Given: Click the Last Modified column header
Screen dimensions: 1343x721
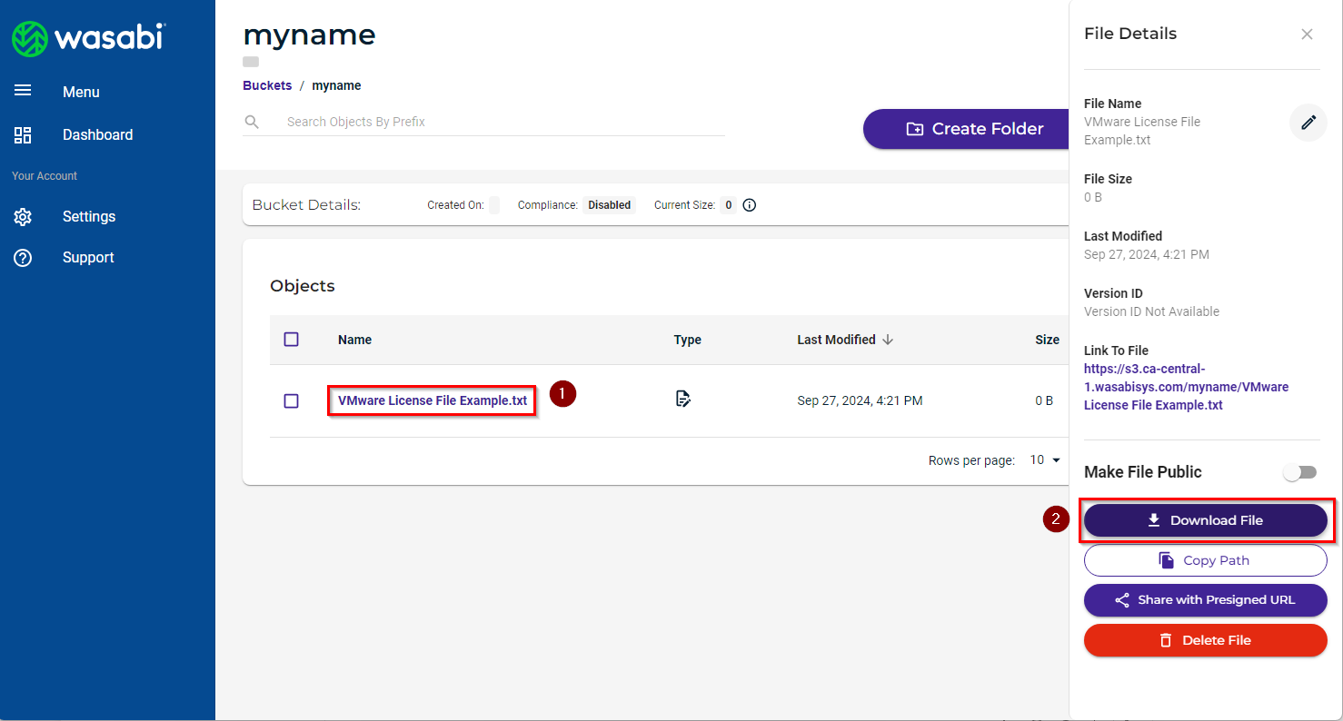Looking at the screenshot, I should (x=836, y=340).
